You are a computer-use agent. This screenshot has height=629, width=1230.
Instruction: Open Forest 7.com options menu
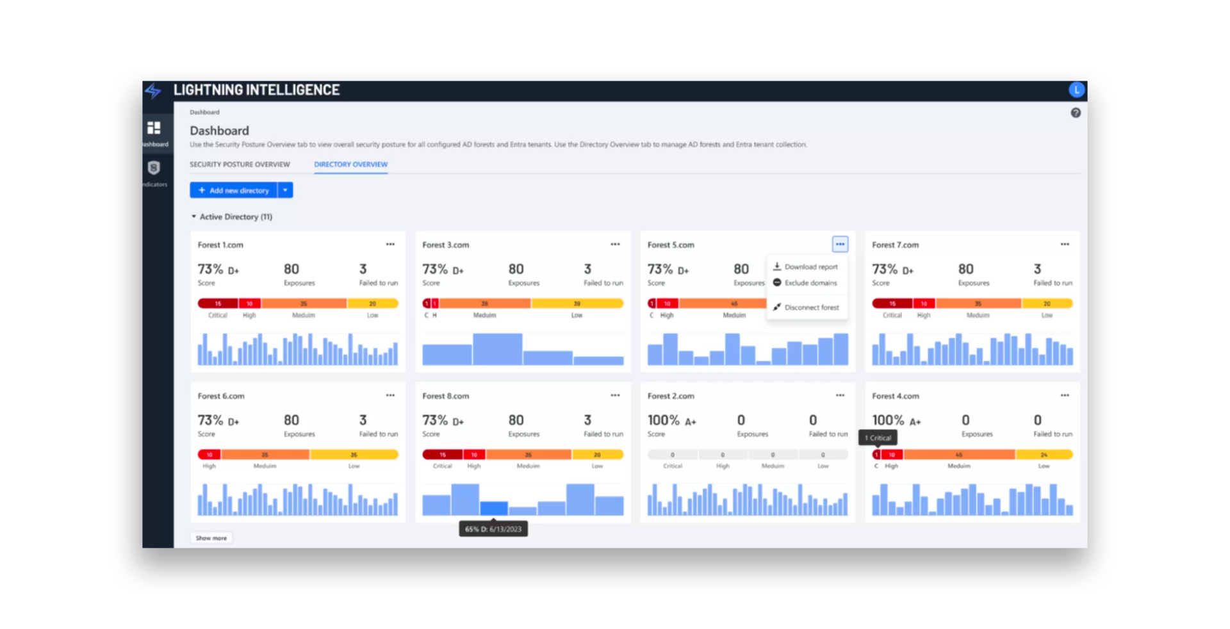coord(1065,244)
